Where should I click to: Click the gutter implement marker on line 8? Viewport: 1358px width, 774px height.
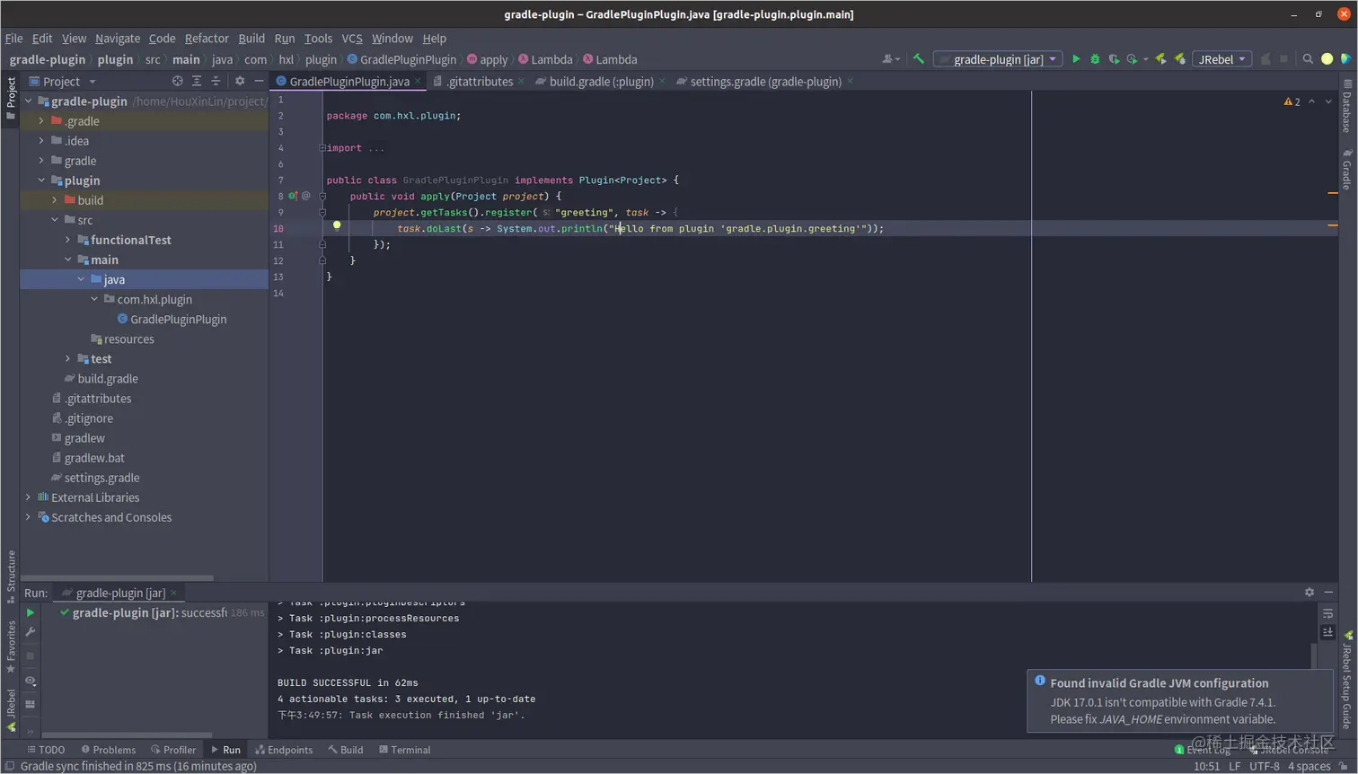[x=293, y=196]
